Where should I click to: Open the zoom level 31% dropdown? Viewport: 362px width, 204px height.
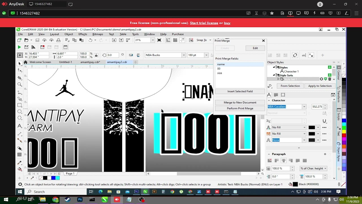(x=153, y=40)
